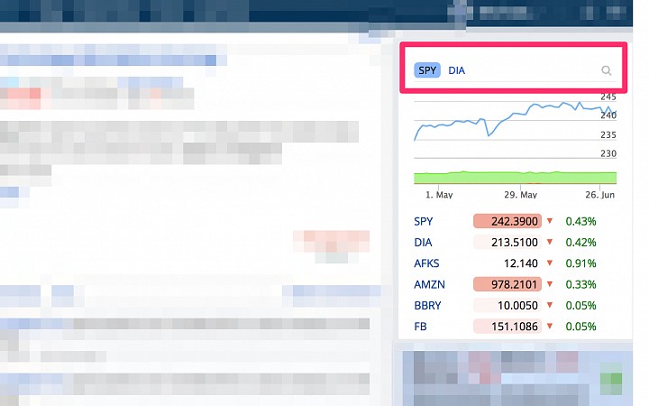Open the AFKS ticker link
This screenshot has width=649, height=406.
coord(426,263)
